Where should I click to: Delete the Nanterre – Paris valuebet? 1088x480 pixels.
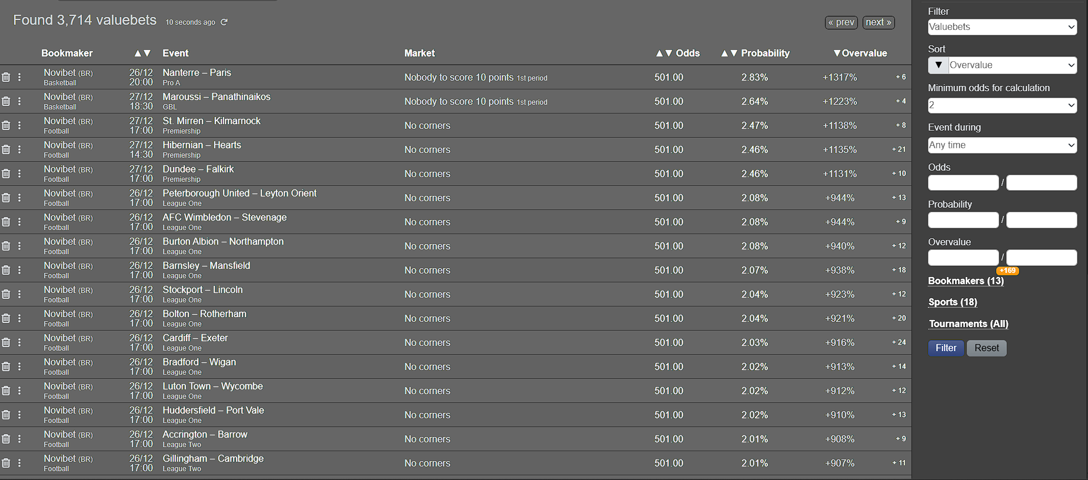pyautogui.click(x=6, y=76)
